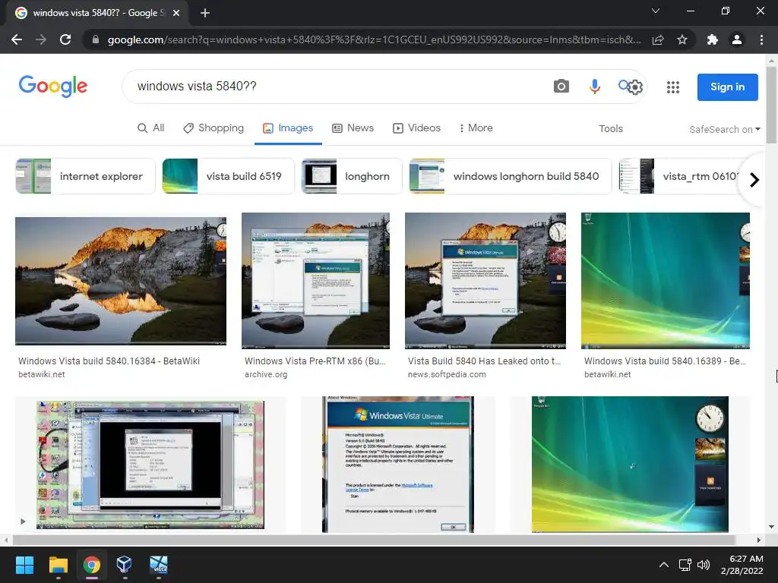Open the Windows Vista Ultimate About dialog thumbnail
The height and width of the screenshot is (583, 778).
(x=398, y=465)
